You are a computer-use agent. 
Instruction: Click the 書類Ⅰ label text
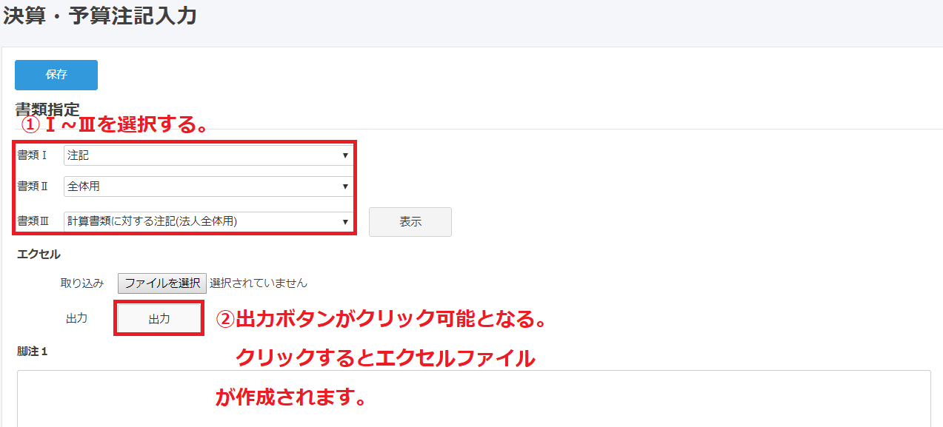click(x=33, y=155)
